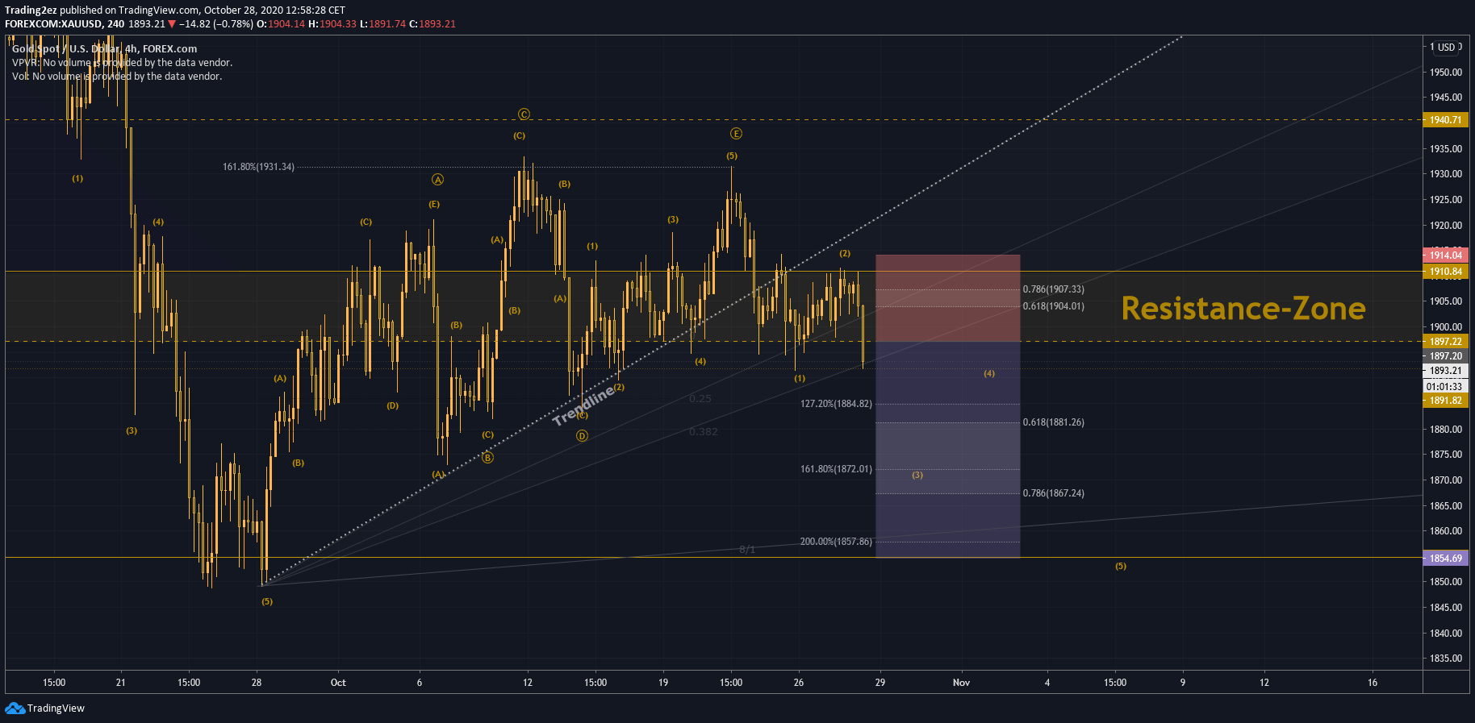The width and height of the screenshot is (1475, 723).
Task: Select the 0.786(1867.24) fib label
Action: (1053, 493)
